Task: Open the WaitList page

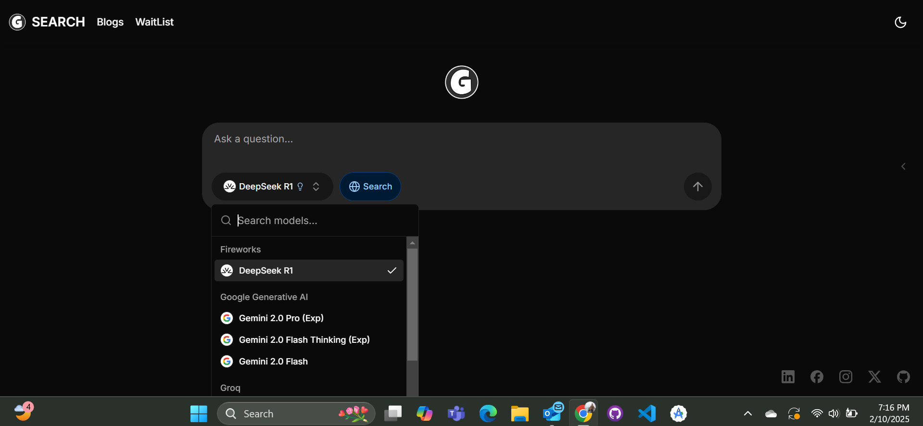Action: 154,22
